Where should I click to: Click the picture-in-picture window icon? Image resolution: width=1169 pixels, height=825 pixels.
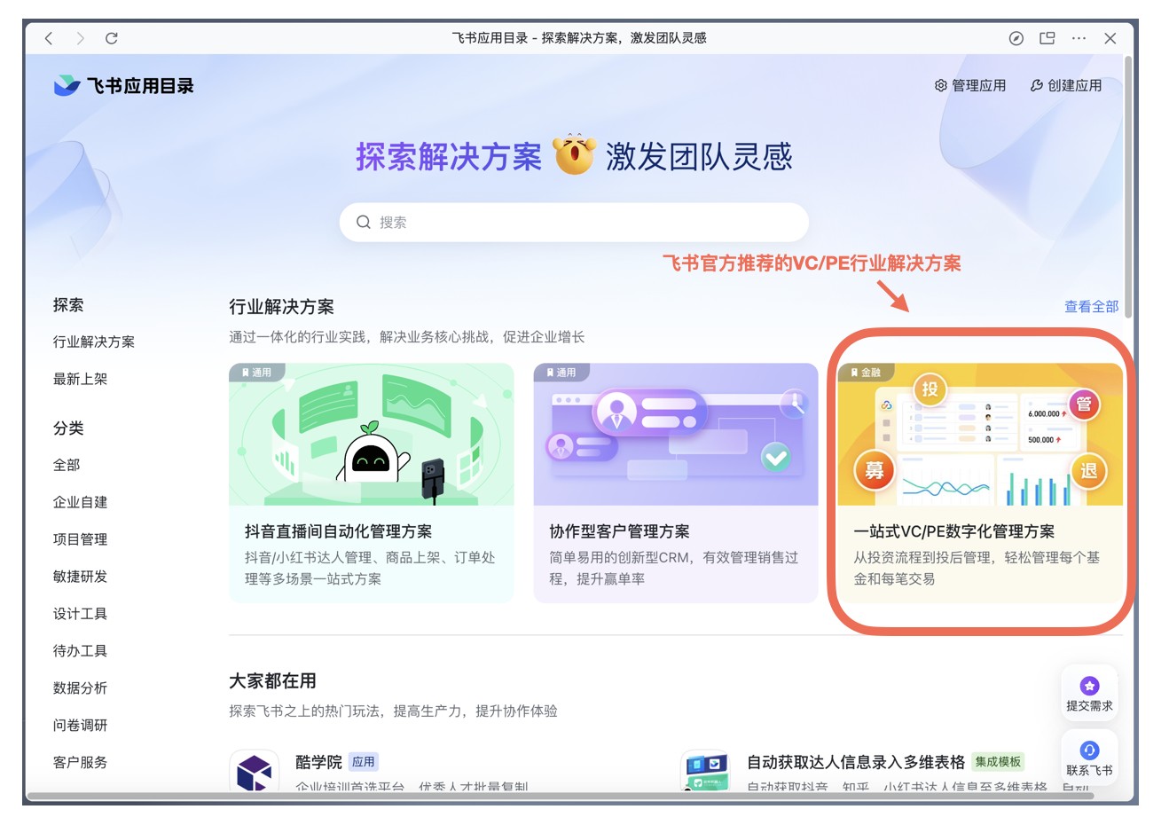point(1048,38)
